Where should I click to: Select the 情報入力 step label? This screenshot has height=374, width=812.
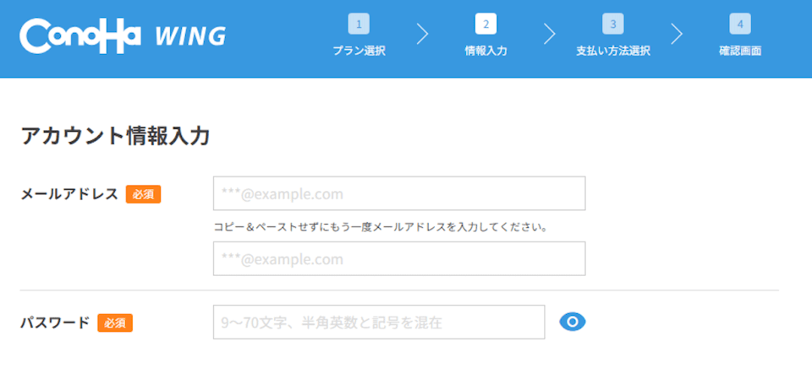(486, 51)
